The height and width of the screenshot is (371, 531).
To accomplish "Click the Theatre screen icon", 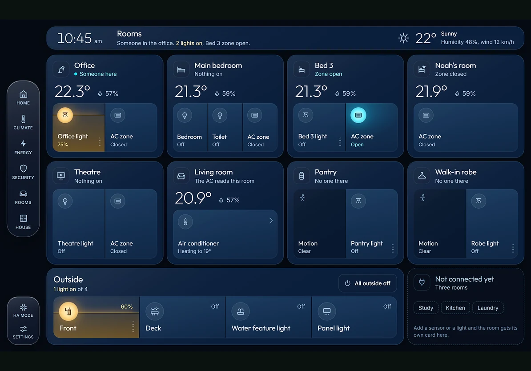I will 61,176.
